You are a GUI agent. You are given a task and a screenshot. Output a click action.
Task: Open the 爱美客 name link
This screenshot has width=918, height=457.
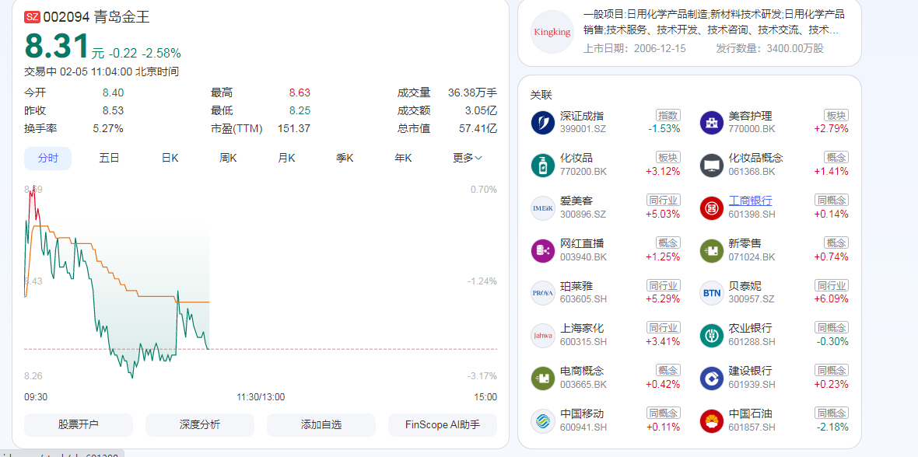pos(576,201)
